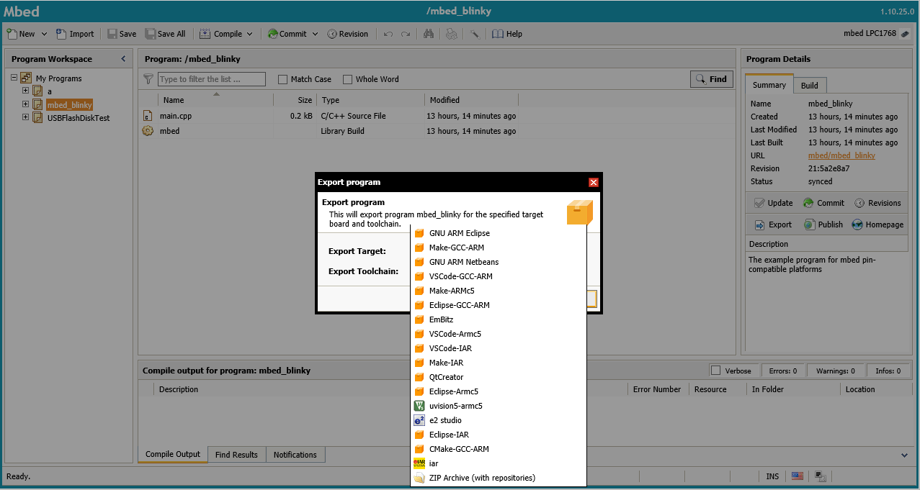Enable the Match Case checkbox
This screenshot has height=490, width=920.
[x=283, y=79]
